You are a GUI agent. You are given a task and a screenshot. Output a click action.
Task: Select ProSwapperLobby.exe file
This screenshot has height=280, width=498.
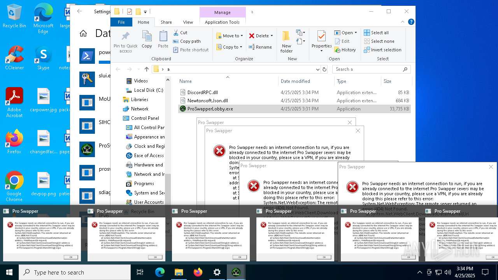(295, 109)
